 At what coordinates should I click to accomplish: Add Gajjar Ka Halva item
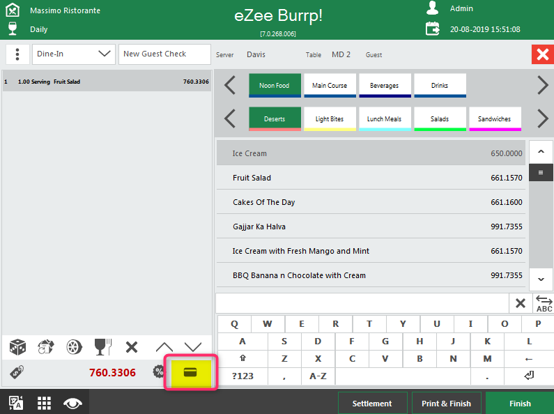(371, 227)
